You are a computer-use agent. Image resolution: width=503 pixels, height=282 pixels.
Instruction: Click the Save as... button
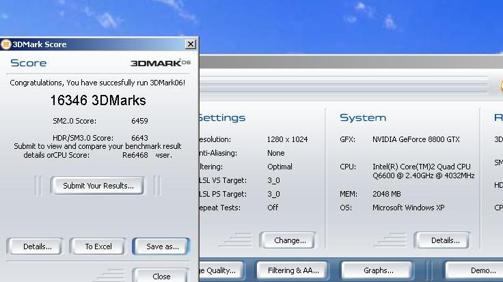(163, 246)
